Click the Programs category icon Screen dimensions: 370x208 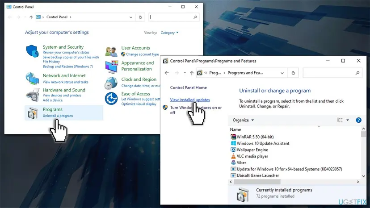(33, 113)
